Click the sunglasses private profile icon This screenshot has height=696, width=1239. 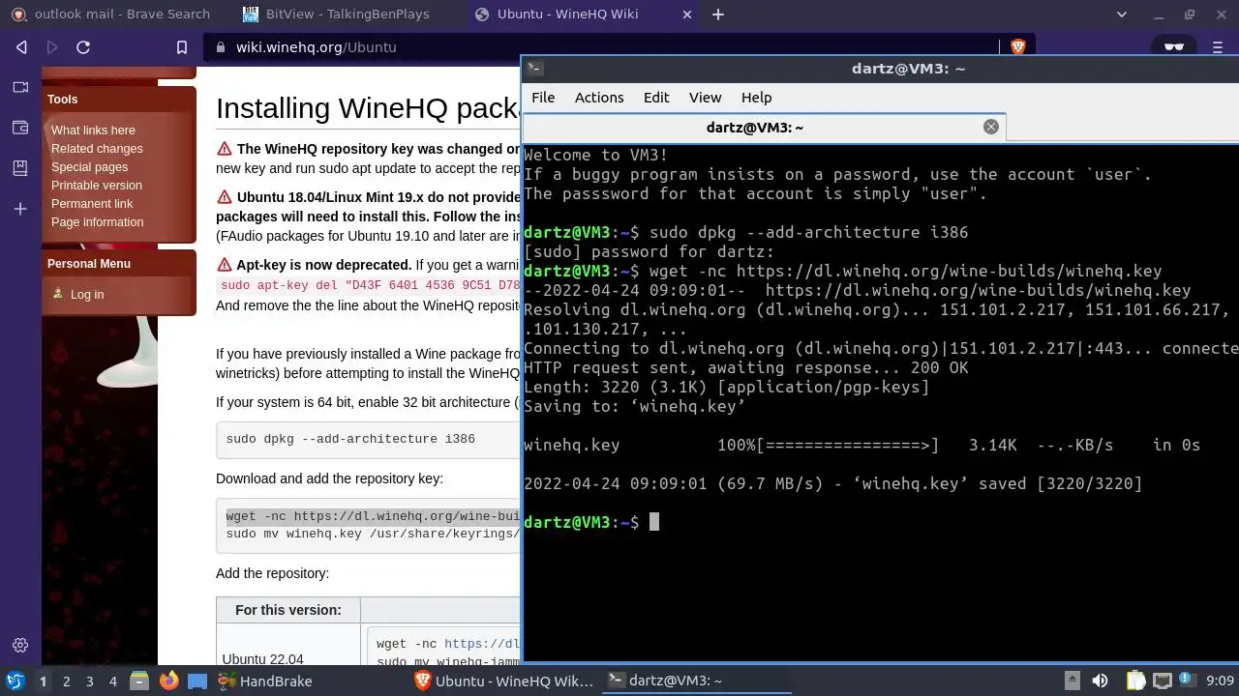(x=1173, y=46)
